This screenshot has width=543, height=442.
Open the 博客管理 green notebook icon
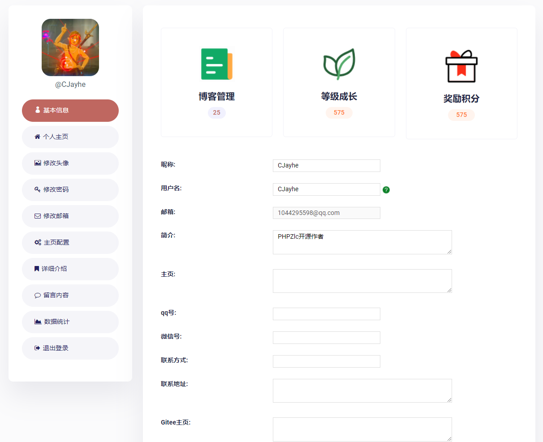tap(216, 64)
